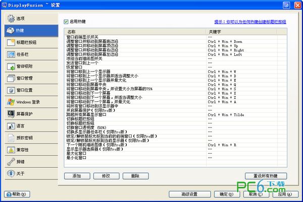Click the 修改 button
This screenshot has width=303, height=202.
[106, 176]
